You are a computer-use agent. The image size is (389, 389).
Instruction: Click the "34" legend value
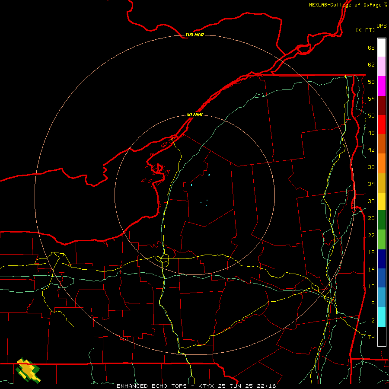click(371, 184)
